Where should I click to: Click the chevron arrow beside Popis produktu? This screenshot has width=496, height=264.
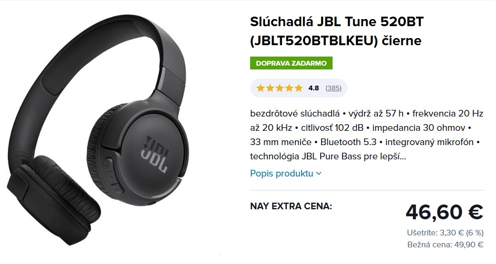click(x=319, y=174)
